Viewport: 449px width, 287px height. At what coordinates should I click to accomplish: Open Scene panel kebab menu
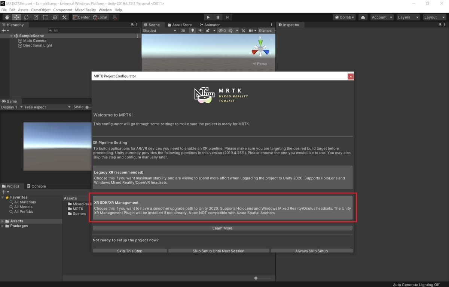pyautogui.click(x=272, y=25)
